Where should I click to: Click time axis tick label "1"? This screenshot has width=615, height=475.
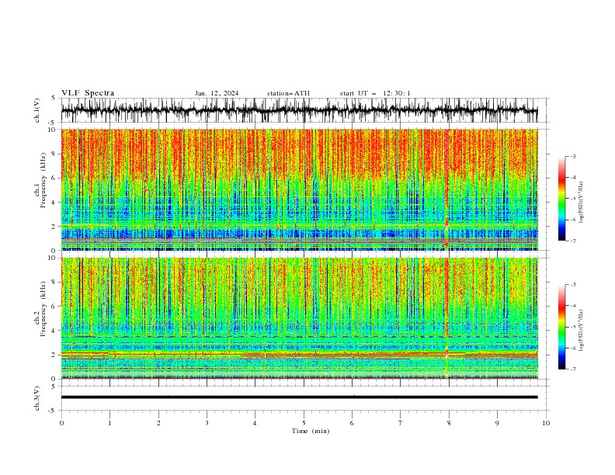pos(109,423)
